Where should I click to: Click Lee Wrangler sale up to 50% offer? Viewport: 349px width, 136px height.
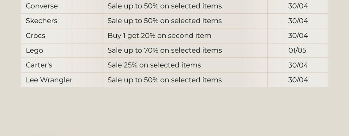164,80
